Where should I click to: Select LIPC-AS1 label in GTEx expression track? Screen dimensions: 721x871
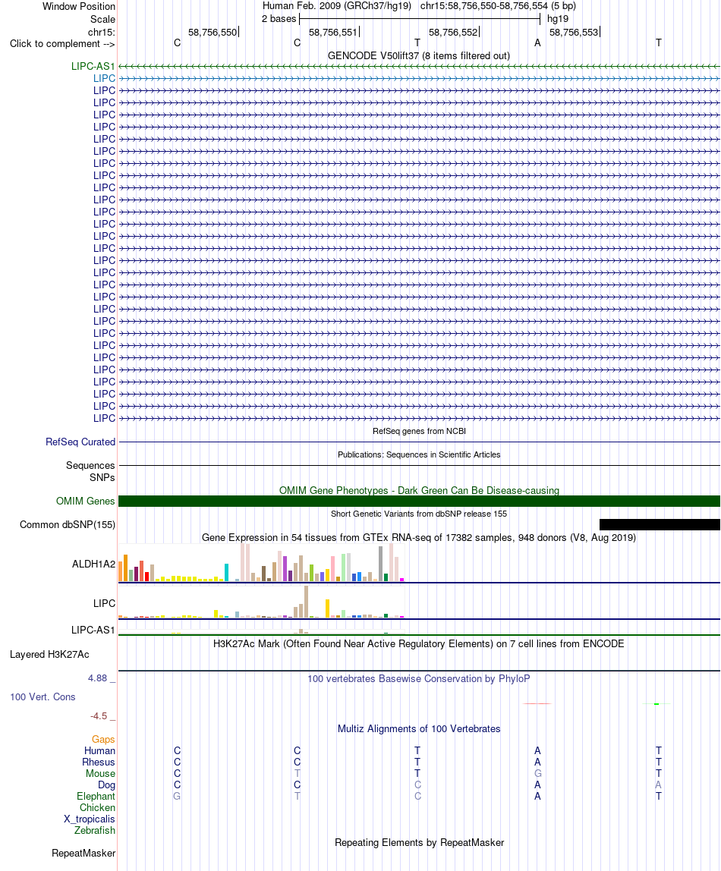[93, 630]
